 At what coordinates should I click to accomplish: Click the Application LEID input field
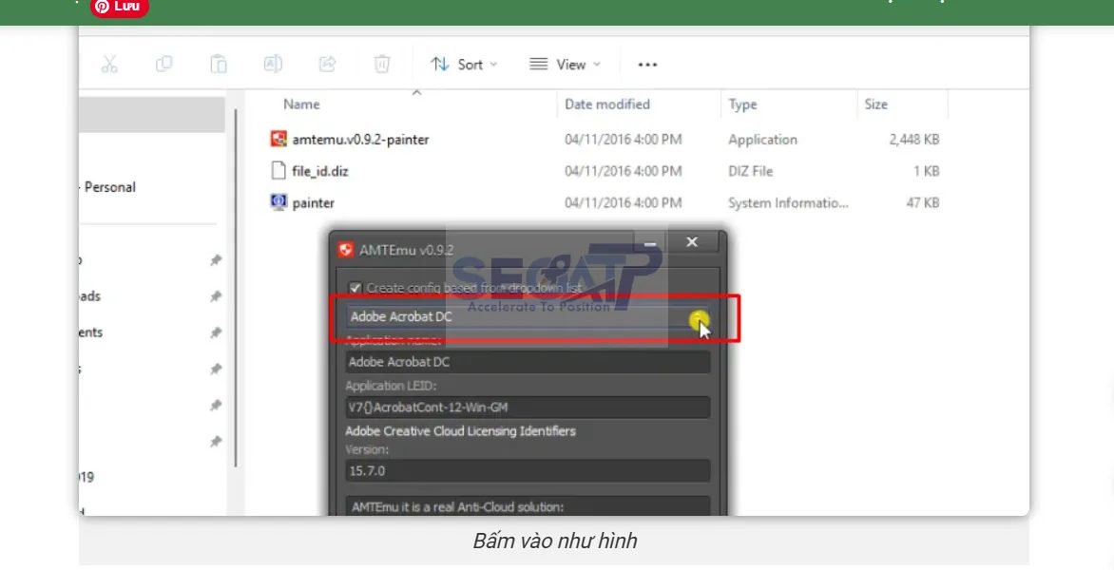528,408
